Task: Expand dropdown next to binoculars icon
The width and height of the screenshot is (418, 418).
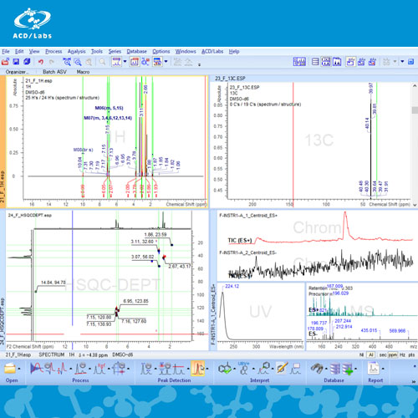Action: pyautogui.click(x=326, y=369)
